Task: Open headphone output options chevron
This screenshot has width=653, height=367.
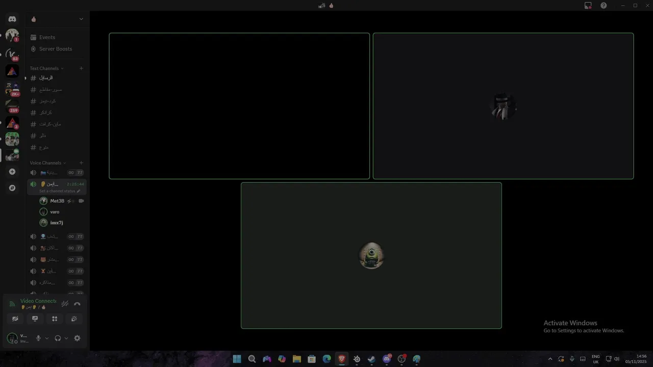Action: [66, 338]
